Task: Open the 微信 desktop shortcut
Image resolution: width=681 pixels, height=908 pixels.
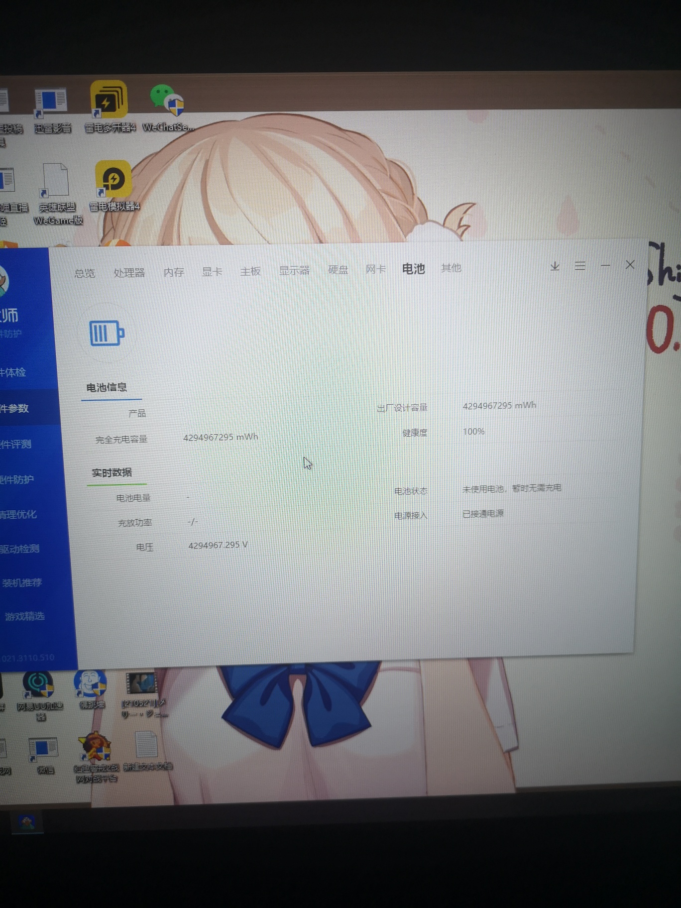Action: click(x=44, y=756)
